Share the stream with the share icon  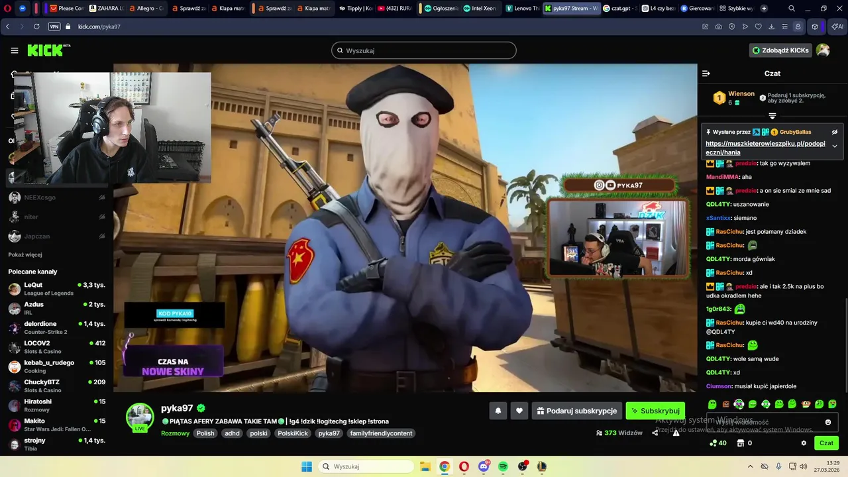[x=655, y=433]
